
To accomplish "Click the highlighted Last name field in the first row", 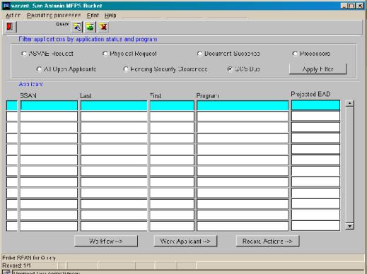I will [114, 105].
